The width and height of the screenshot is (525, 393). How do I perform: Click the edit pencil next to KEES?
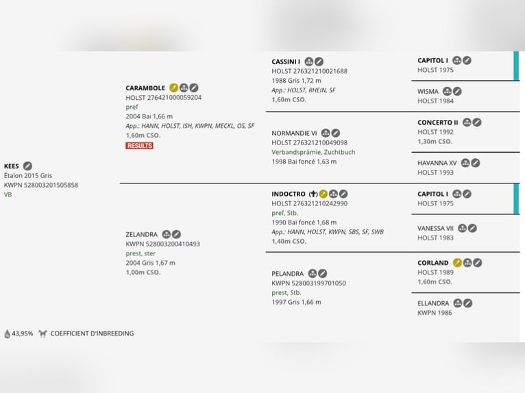click(27, 166)
